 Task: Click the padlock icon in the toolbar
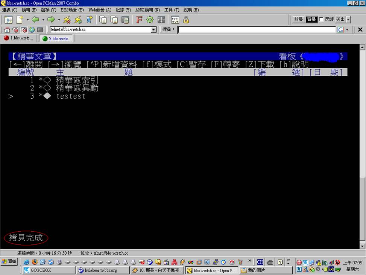point(186,20)
